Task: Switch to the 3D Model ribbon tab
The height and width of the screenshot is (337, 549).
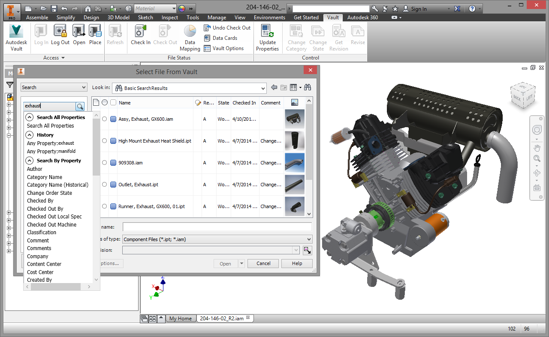Action: 118,18
